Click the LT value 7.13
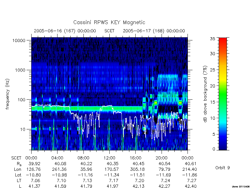The width and height of the screenshot is (250, 188). [88, 180]
